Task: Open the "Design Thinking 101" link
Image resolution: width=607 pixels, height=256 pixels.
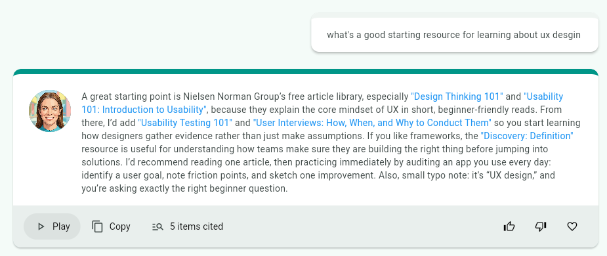Action: (x=457, y=96)
